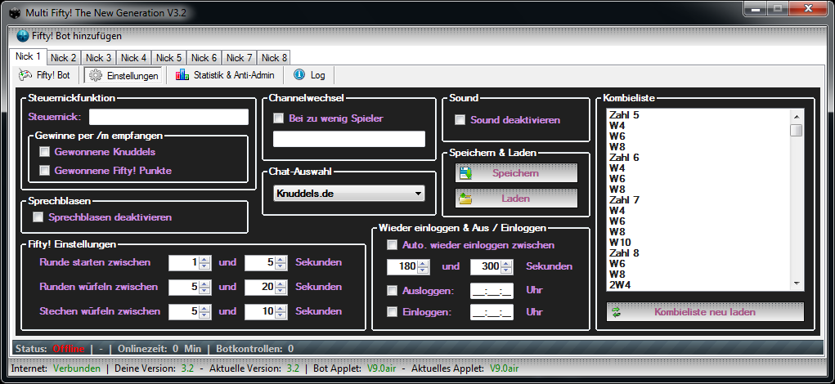Tick Sound deaktivieren checkbox
Image resolution: width=835 pixels, height=384 pixels.
[460, 119]
